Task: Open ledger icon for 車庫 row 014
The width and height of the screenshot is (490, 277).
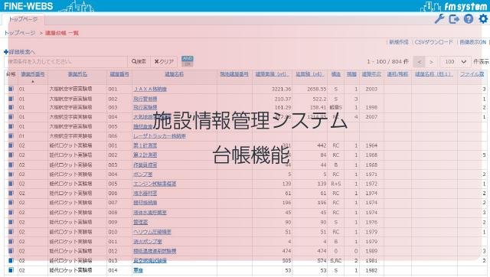Action: 11,270
